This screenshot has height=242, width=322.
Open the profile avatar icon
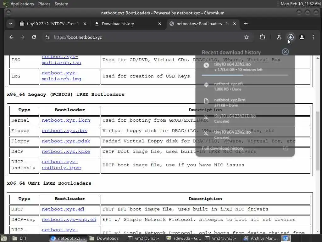(x=302, y=37)
